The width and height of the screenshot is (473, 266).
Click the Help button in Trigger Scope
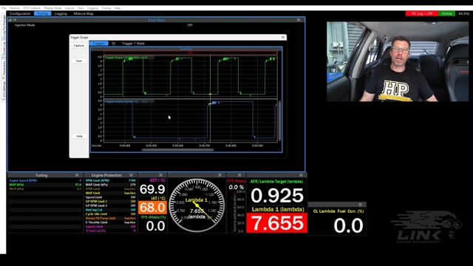79,136
